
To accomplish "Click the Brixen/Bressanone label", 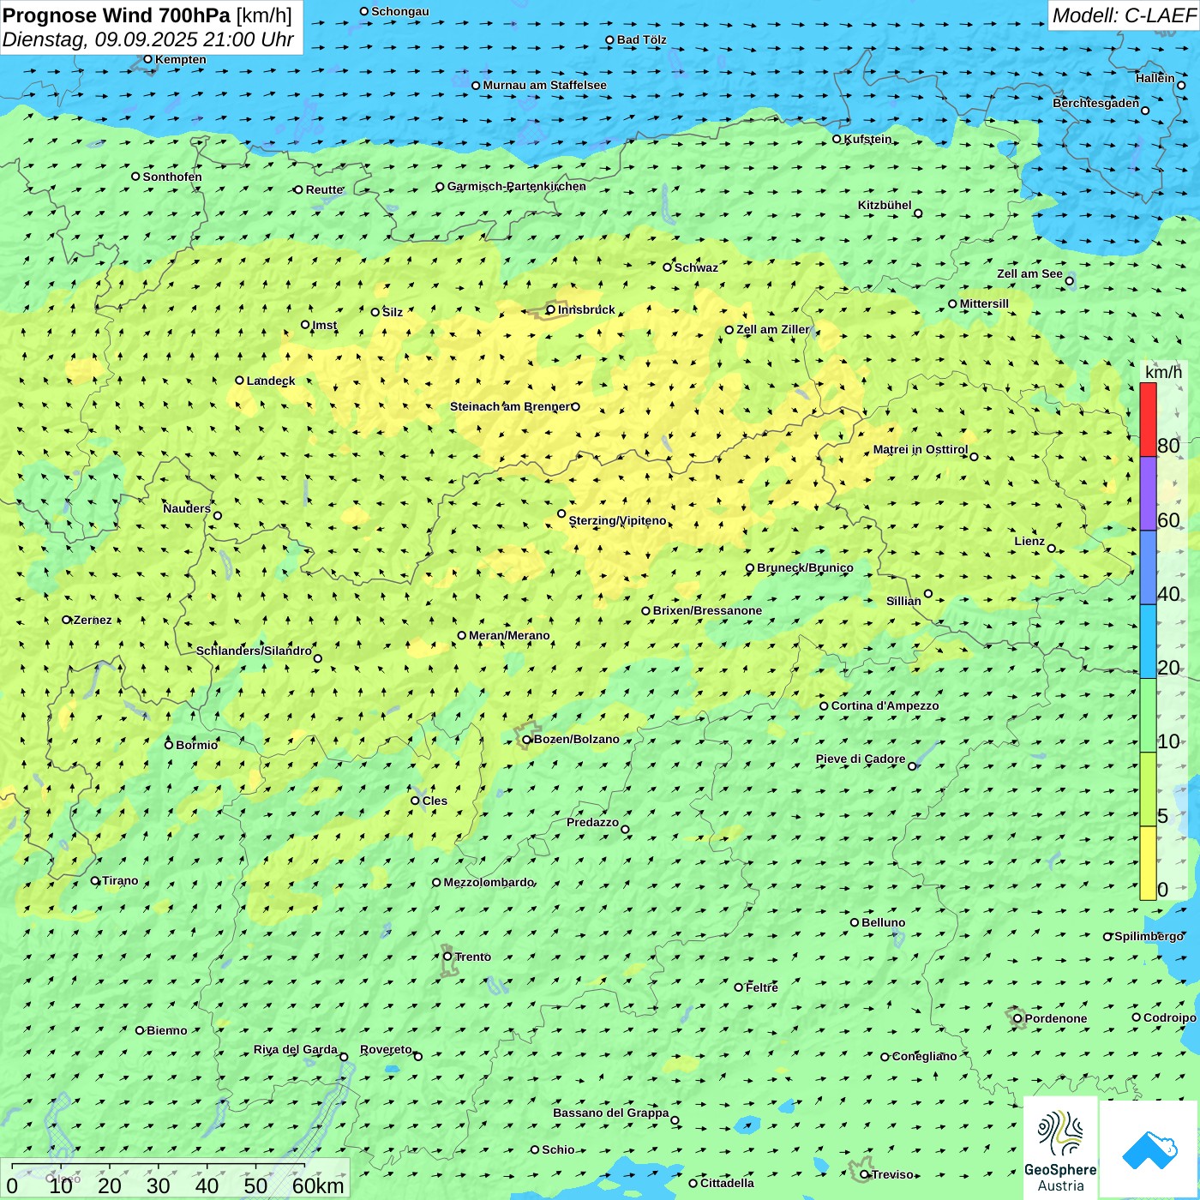I will [x=708, y=610].
